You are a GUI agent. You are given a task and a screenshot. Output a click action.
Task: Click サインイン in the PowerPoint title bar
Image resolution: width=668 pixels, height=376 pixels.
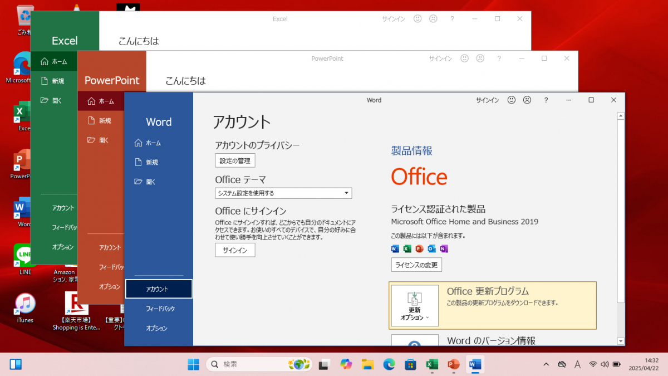click(440, 58)
